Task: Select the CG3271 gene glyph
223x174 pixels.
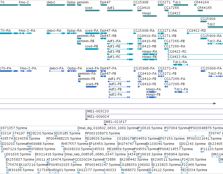Action: point(161,5)
